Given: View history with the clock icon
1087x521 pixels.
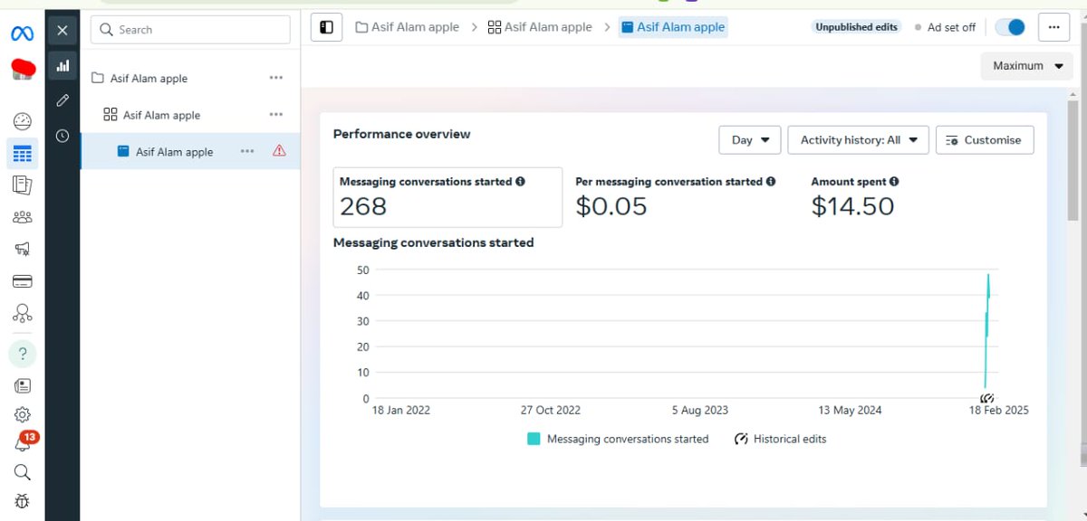Looking at the screenshot, I should coord(62,136).
